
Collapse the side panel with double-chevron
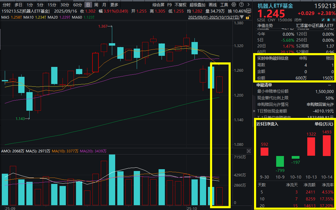[x=254, y=111]
